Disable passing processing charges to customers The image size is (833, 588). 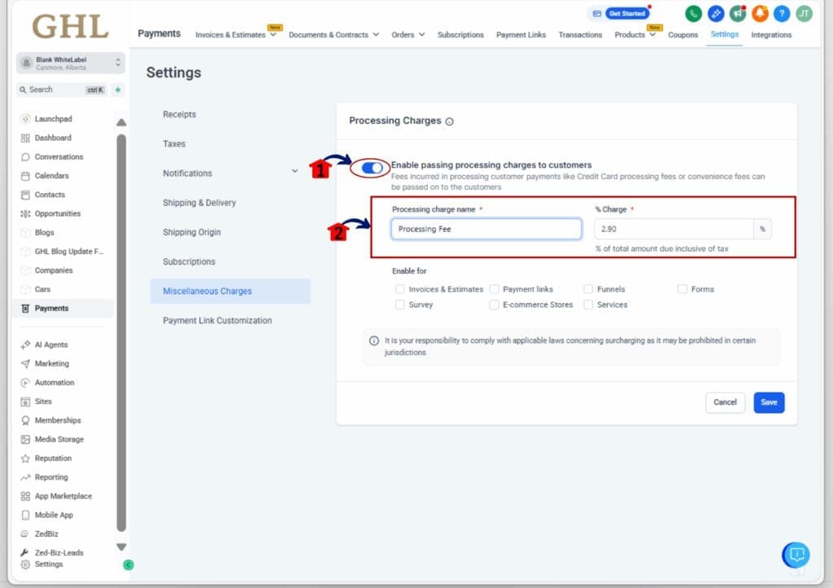(371, 167)
